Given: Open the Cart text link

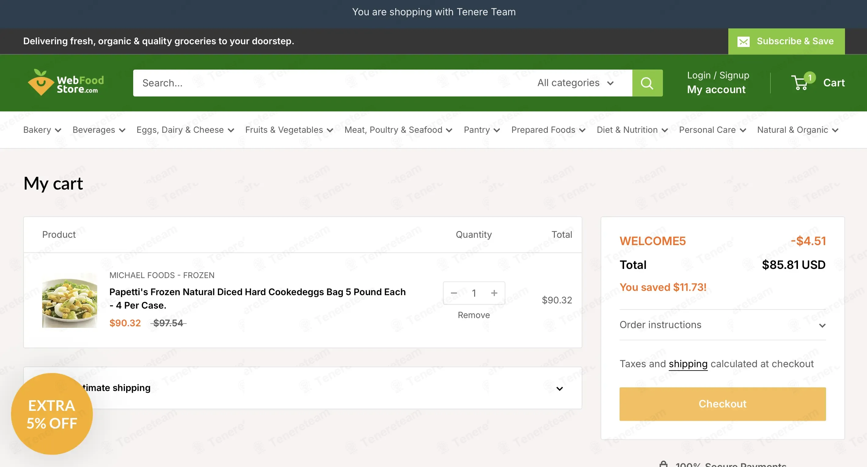Looking at the screenshot, I should pos(834,83).
